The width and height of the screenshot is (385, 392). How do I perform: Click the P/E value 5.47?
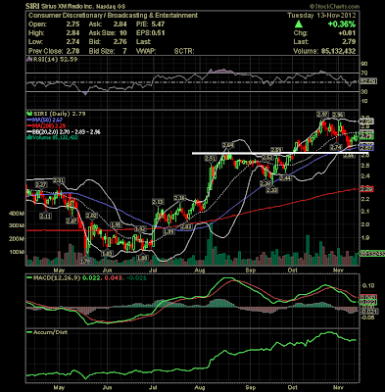tap(158, 24)
